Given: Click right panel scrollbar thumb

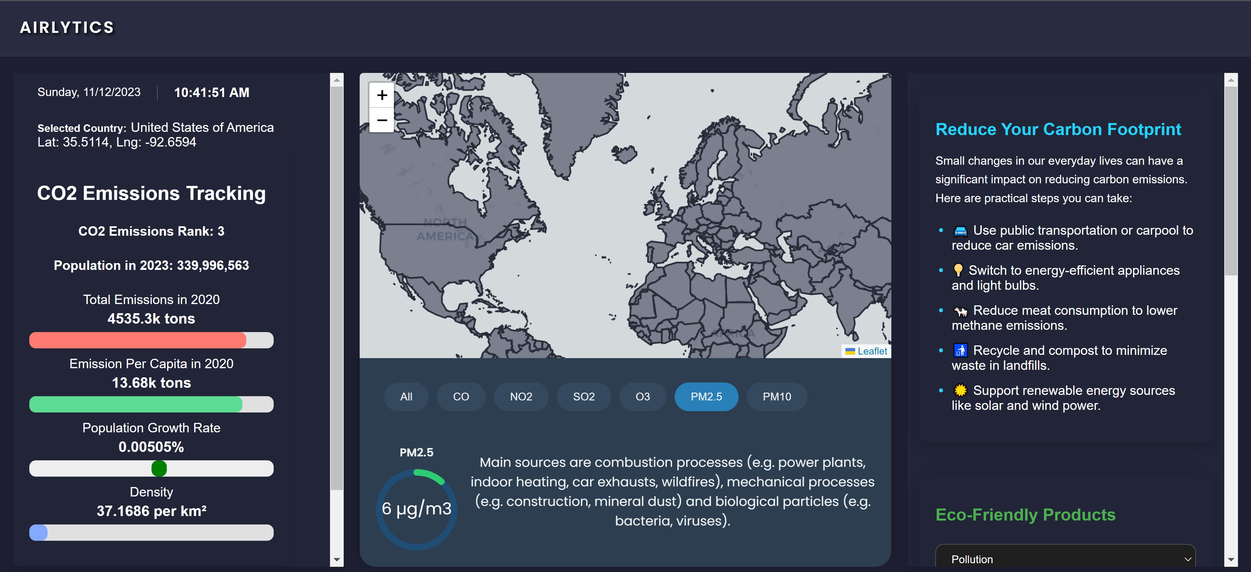Looking at the screenshot, I should pos(1230,181).
